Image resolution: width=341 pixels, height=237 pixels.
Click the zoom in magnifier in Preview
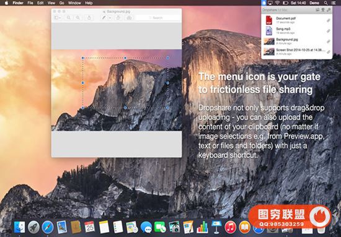(x=77, y=17)
